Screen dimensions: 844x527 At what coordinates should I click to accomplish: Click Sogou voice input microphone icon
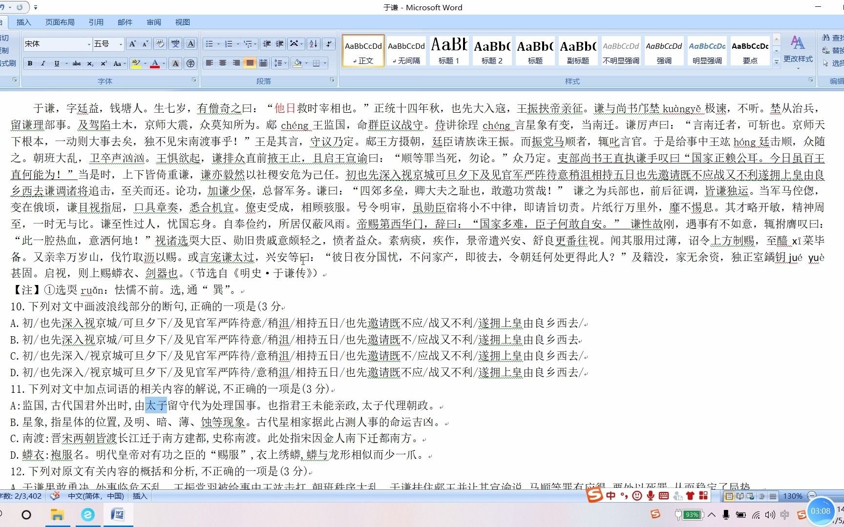click(650, 496)
